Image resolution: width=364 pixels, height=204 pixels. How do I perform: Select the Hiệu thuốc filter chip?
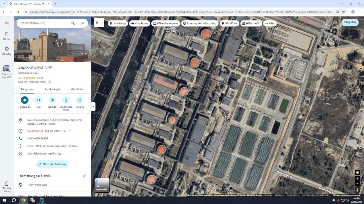(251, 23)
